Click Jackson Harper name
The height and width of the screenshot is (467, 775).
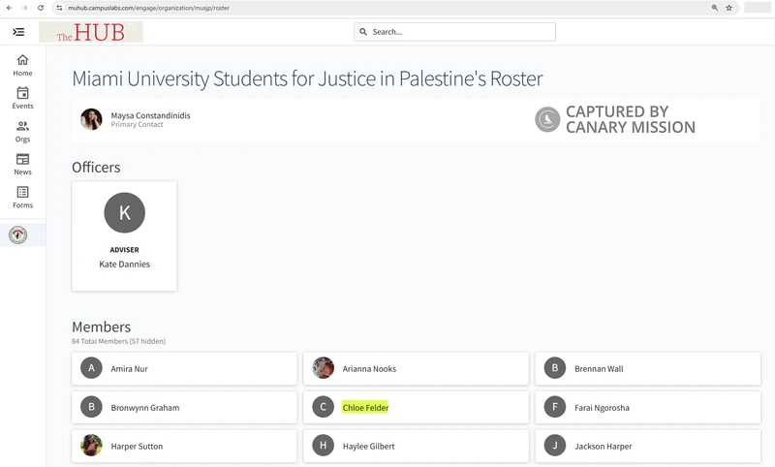pyautogui.click(x=603, y=446)
